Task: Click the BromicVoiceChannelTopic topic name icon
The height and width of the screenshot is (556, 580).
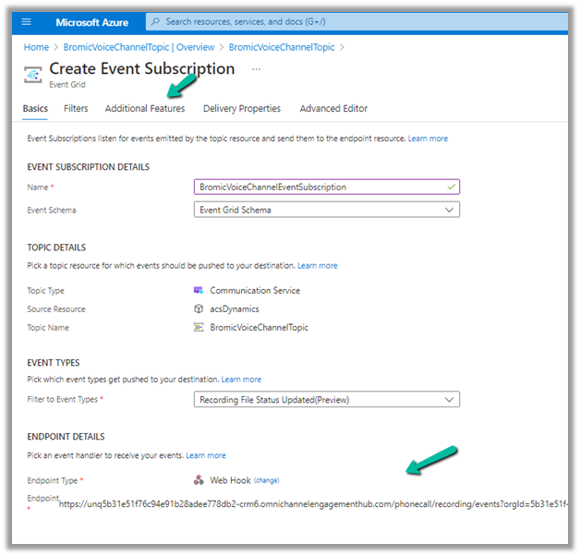Action: click(x=199, y=327)
